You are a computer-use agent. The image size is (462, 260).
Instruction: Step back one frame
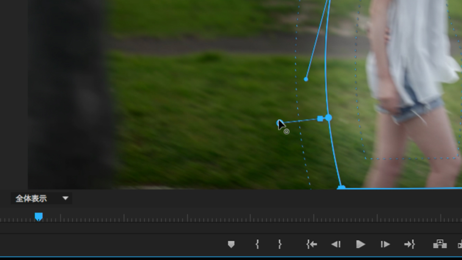336,245
